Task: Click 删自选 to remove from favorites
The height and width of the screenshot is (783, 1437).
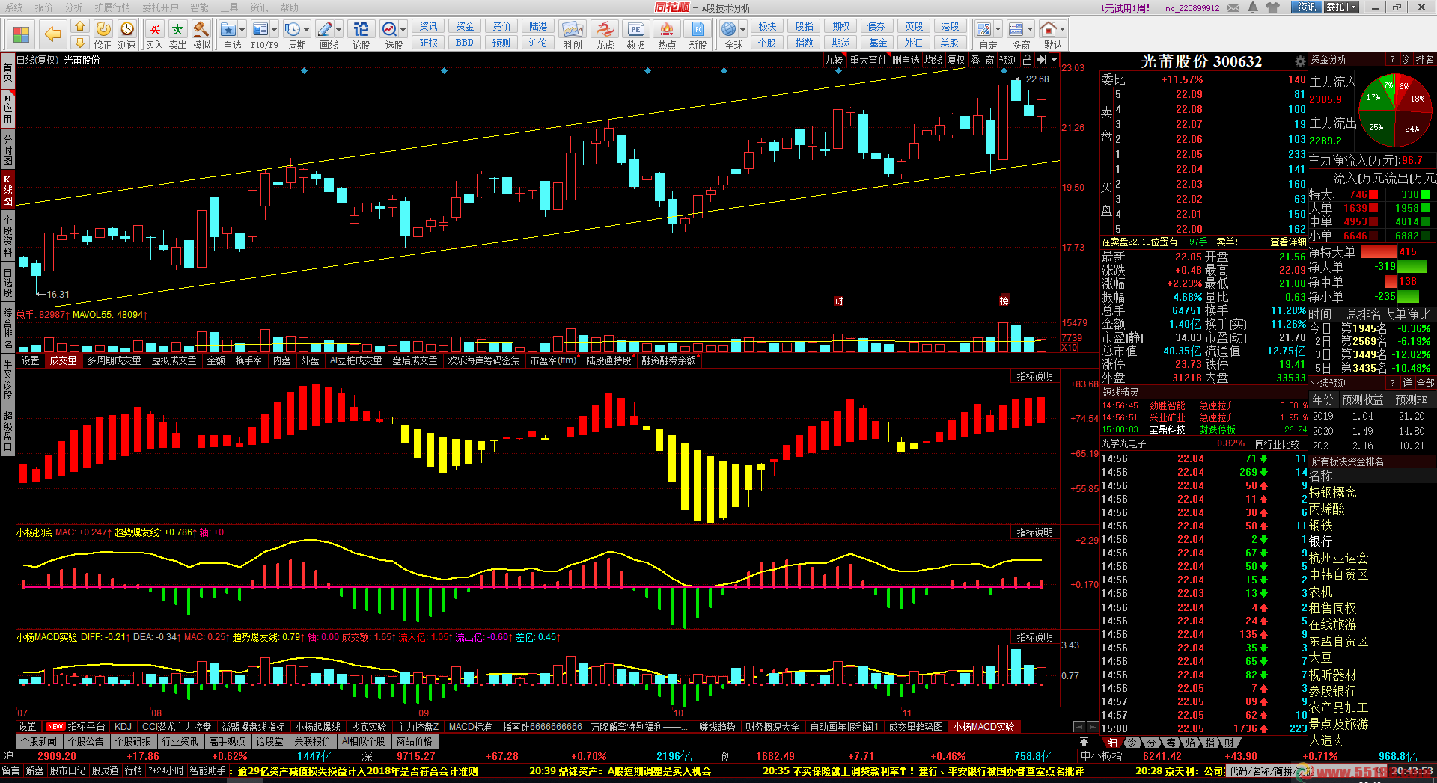Action: (906, 60)
